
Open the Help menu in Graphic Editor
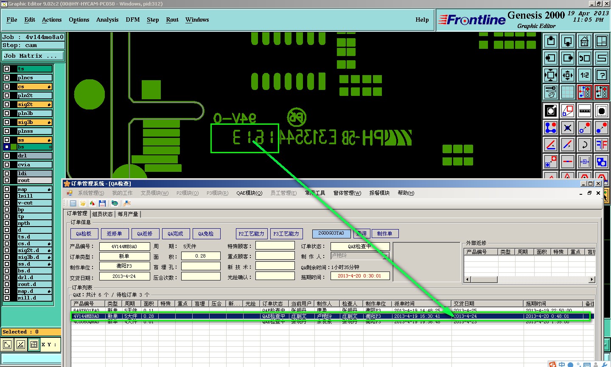click(422, 20)
